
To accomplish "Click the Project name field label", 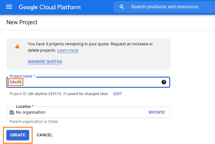I will pos(22,76).
